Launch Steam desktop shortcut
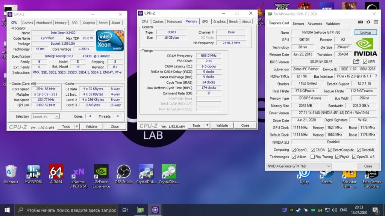The height and width of the screenshot is (216, 385). [327, 176]
